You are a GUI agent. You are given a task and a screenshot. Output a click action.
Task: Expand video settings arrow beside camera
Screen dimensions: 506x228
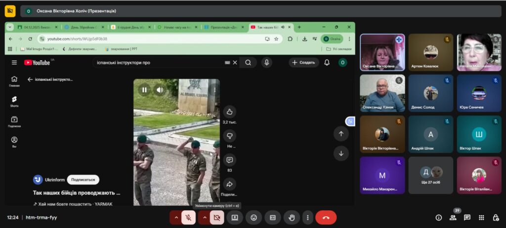tap(204, 217)
